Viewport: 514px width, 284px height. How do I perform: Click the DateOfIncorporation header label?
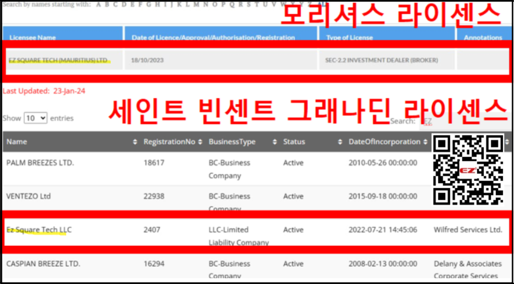[384, 142]
